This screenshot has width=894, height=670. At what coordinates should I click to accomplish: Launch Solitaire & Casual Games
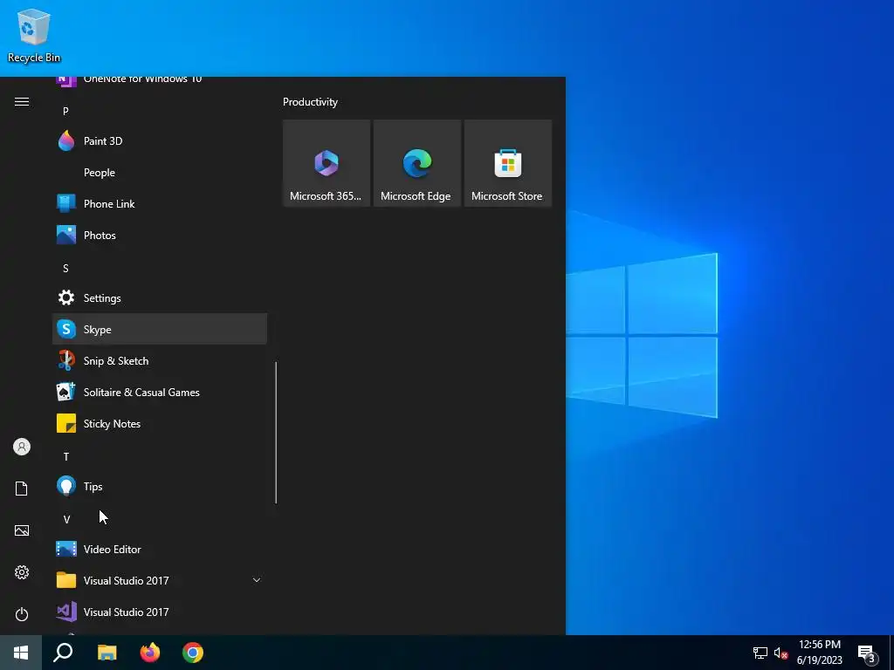pyautogui.click(x=160, y=392)
